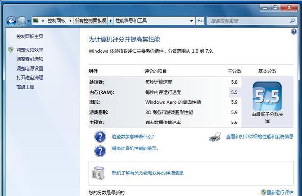Open the recent pages dropdown next to Forward
The height and width of the screenshot is (196, 302).
click(x=29, y=21)
